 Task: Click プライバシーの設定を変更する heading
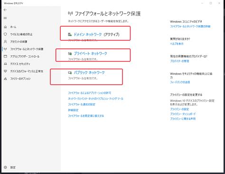186,95
